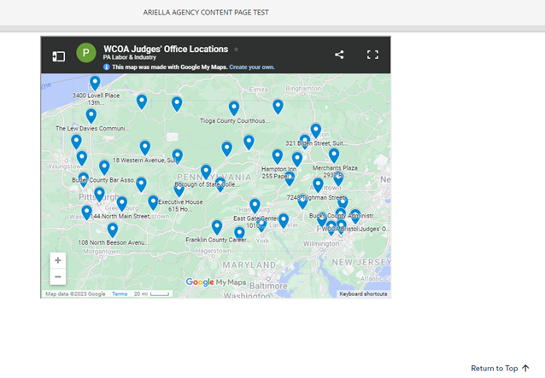Click the 20 mi map scale indicator
The image size is (545, 378).
151,294
